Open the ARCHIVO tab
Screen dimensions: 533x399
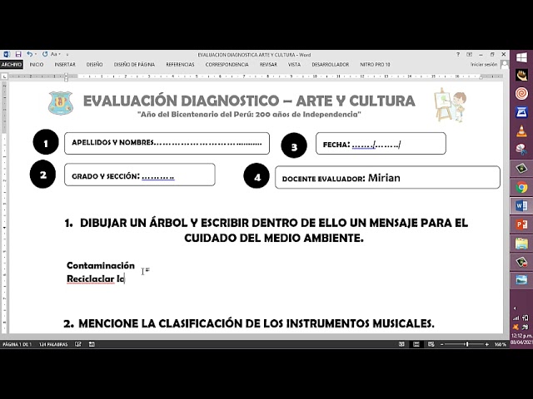pyautogui.click(x=11, y=65)
